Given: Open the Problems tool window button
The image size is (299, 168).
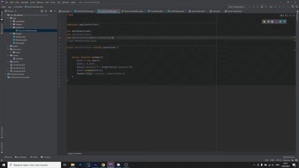Looking at the screenshot, I should (x=21, y=157).
